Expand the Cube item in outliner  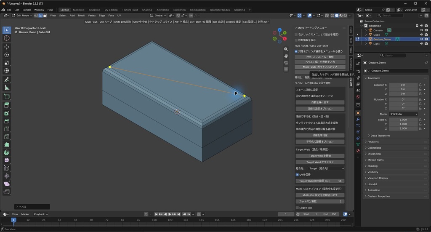point(366,35)
